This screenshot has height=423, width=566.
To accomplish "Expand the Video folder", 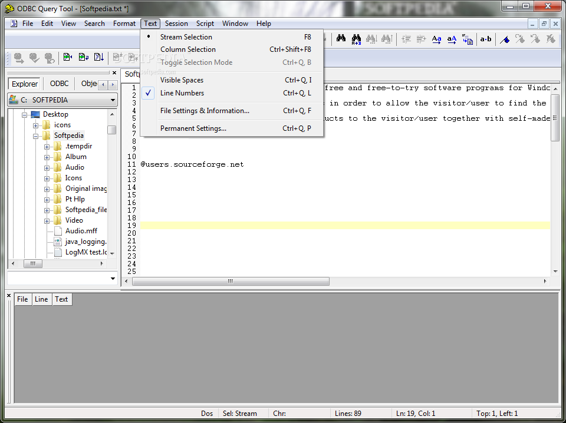I will 47,221.
